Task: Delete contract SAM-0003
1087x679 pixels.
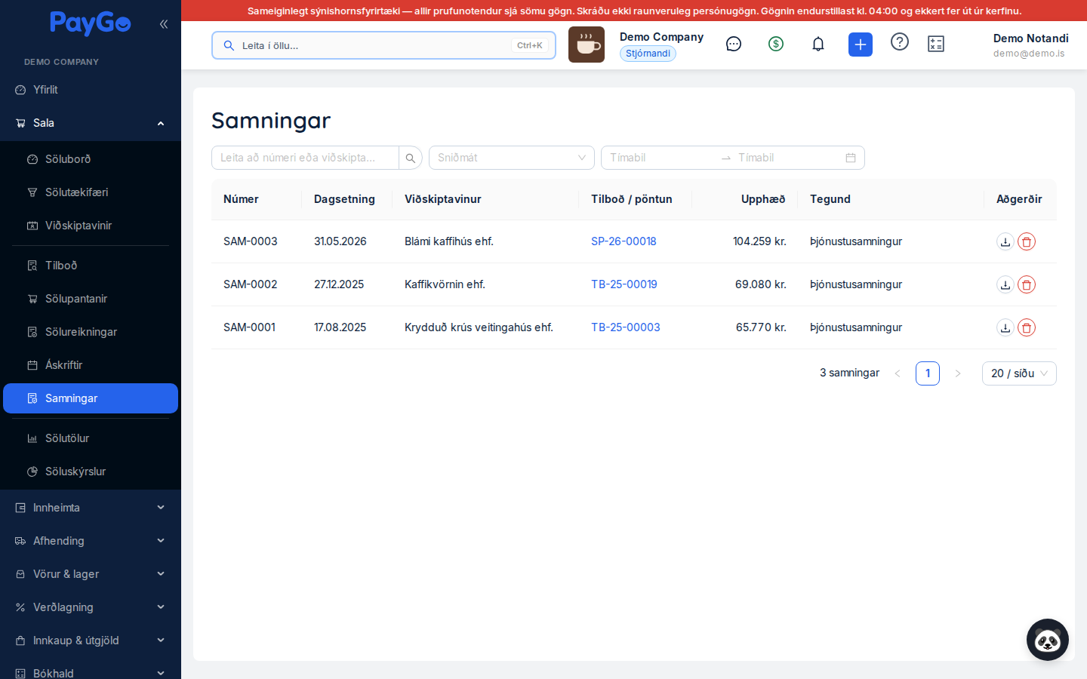Action: point(1027,241)
